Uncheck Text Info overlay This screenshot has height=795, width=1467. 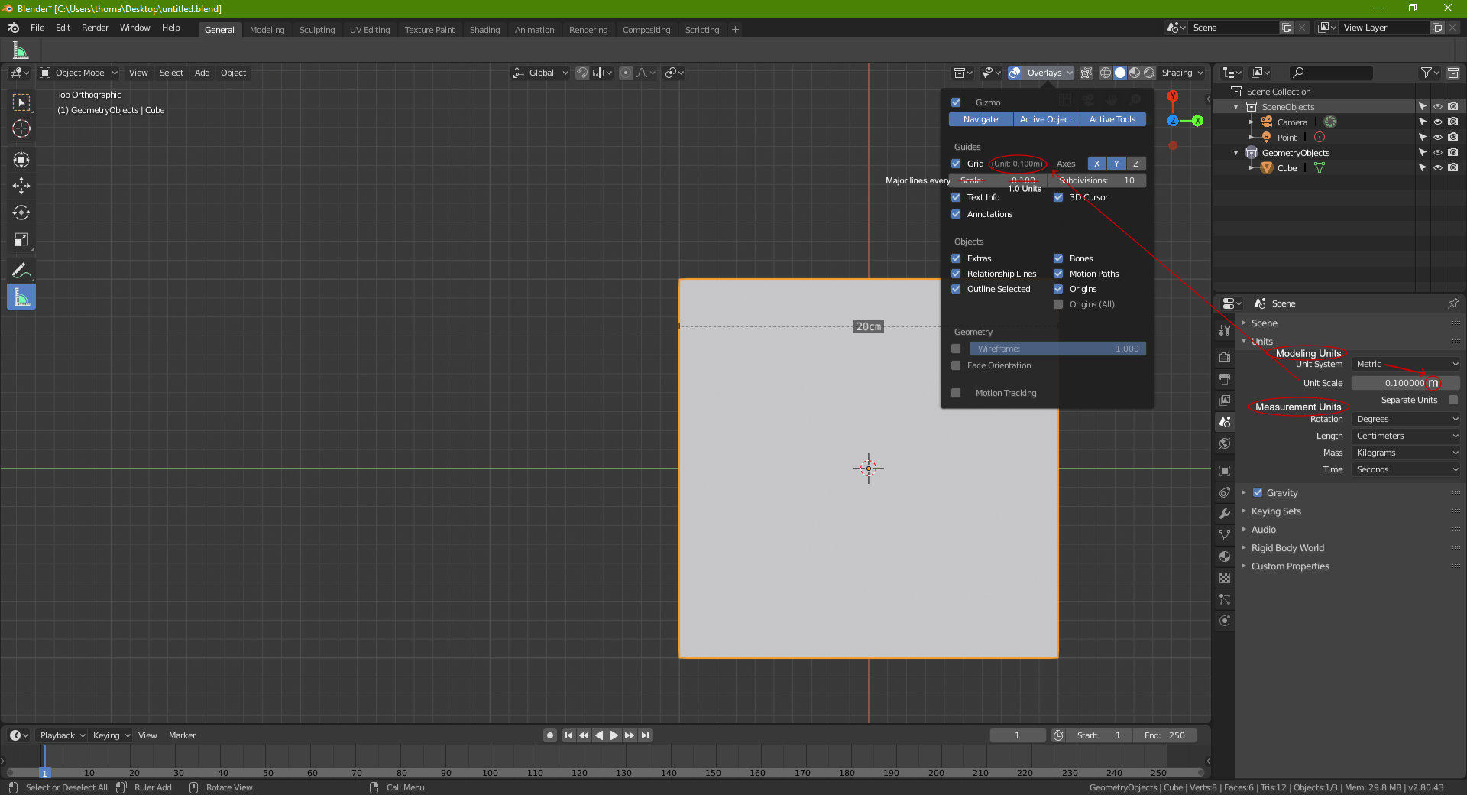point(956,197)
